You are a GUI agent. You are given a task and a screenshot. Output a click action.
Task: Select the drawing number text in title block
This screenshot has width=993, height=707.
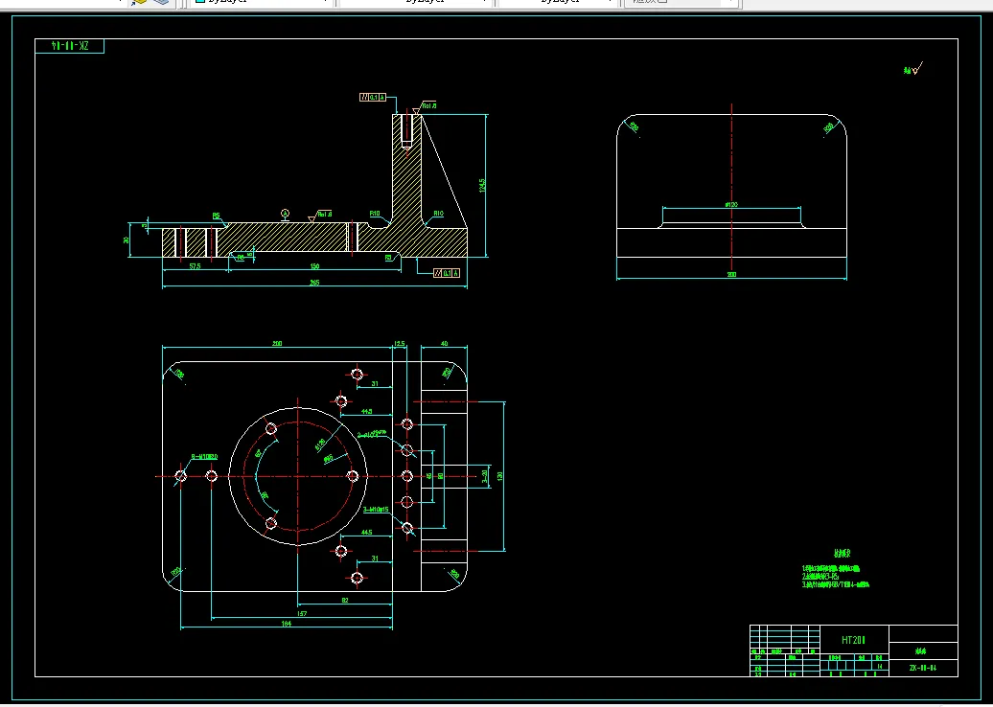point(923,668)
